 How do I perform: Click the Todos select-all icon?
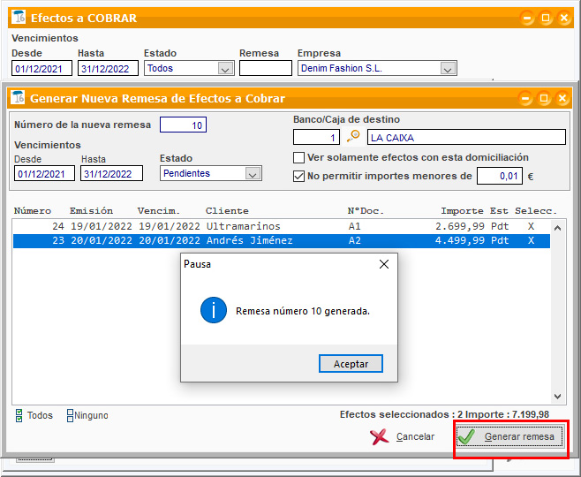tap(19, 415)
